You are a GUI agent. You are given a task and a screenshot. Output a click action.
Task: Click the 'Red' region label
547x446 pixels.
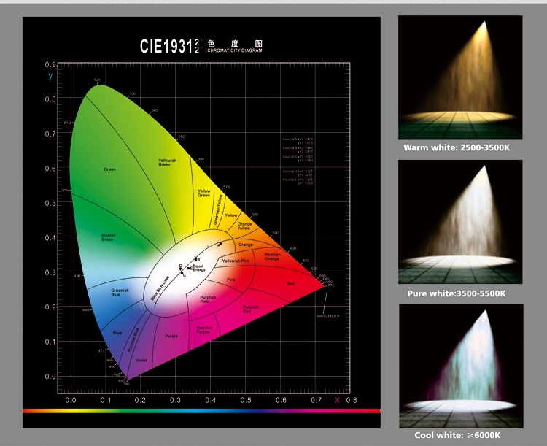click(x=290, y=284)
